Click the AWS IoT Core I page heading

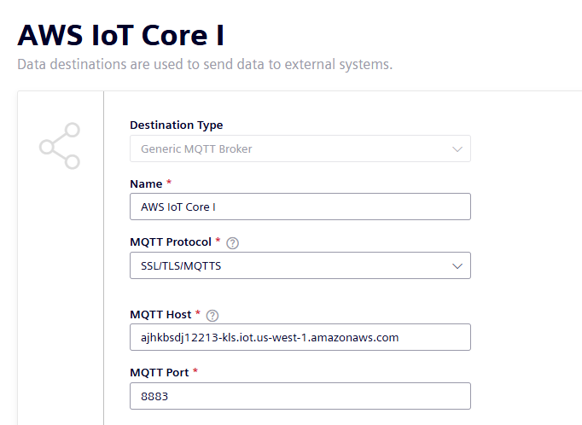121,36
